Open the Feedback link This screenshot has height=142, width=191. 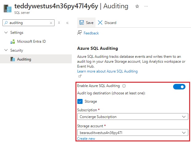click(91, 33)
